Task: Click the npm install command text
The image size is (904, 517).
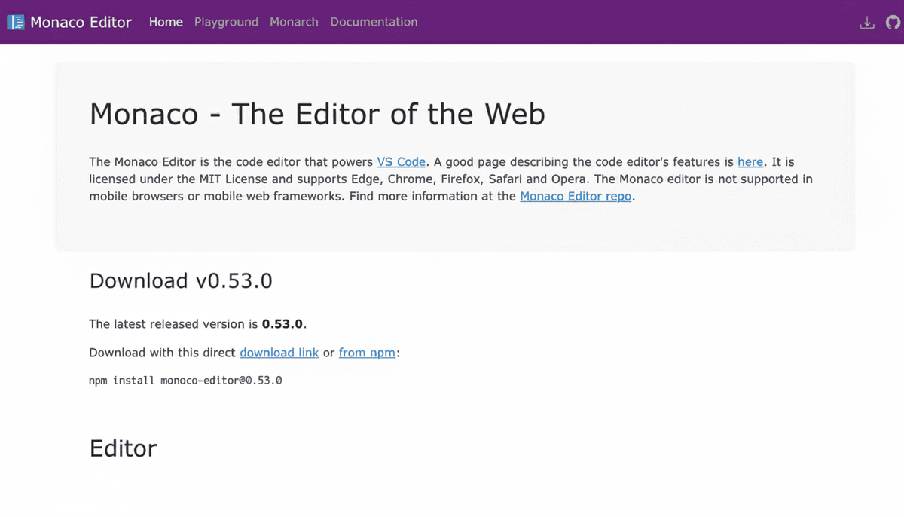Action: (x=185, y=381)
